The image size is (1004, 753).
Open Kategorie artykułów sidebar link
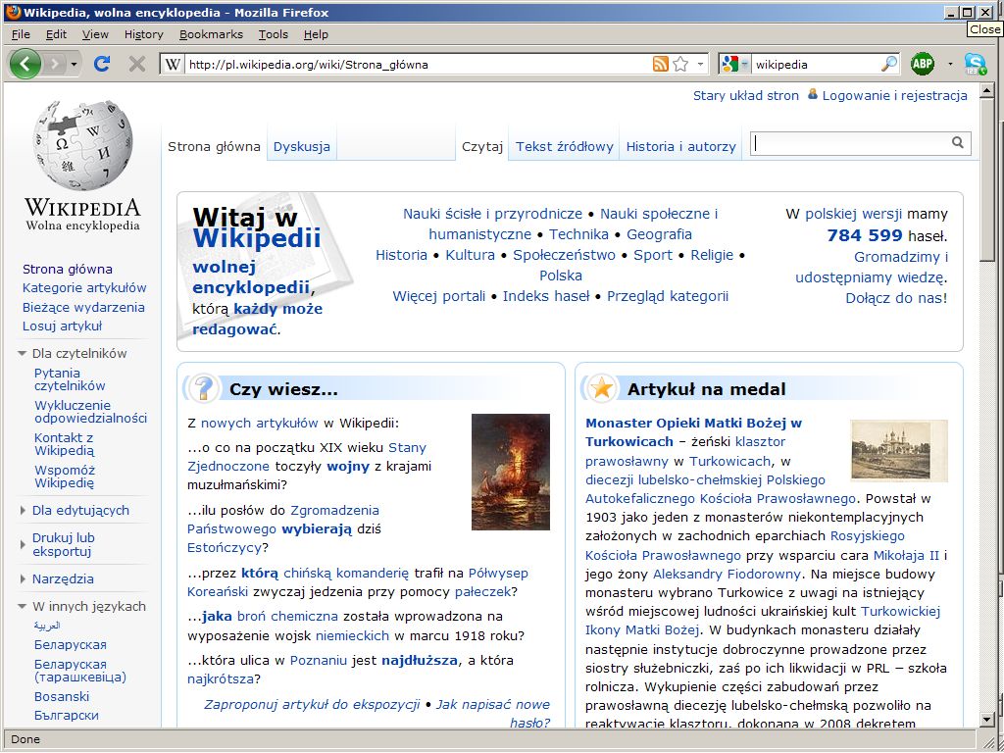84,287
